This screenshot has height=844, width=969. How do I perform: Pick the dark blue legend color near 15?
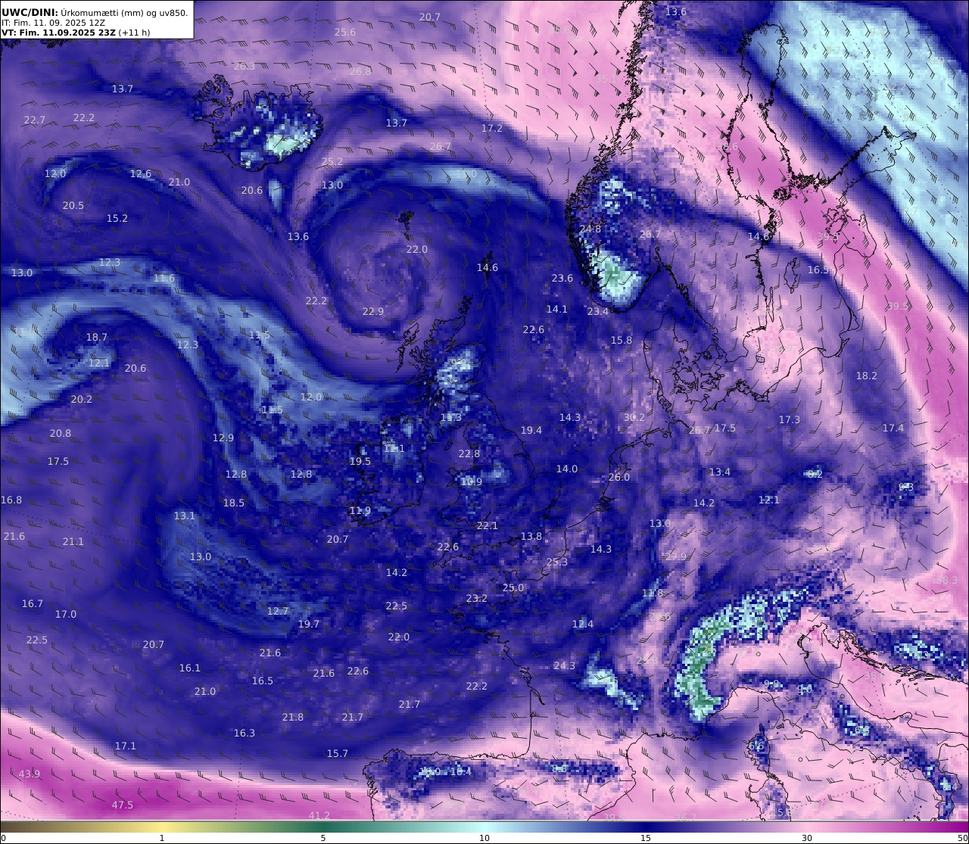click(x=646, y=827)
